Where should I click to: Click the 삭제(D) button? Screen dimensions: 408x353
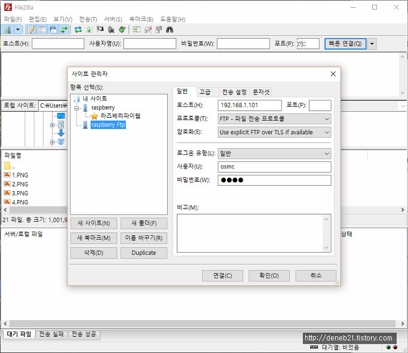pos(94,253)
